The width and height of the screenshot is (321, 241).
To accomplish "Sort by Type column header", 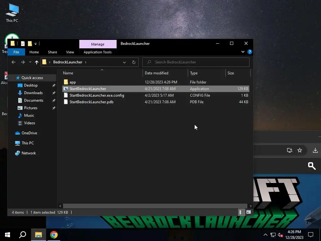I will [x=207, y=73].
